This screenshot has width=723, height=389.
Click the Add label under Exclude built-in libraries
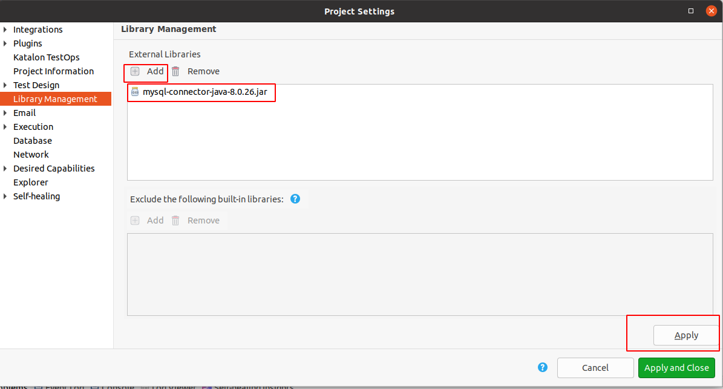[155, 220]
